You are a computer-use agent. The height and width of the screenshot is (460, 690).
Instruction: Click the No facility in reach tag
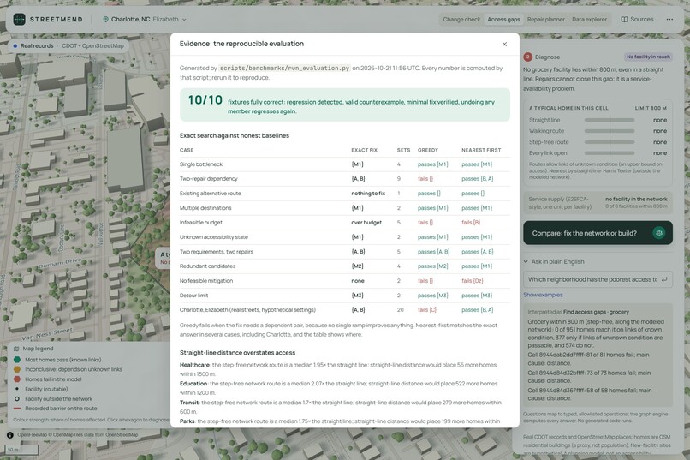(648, 57)
